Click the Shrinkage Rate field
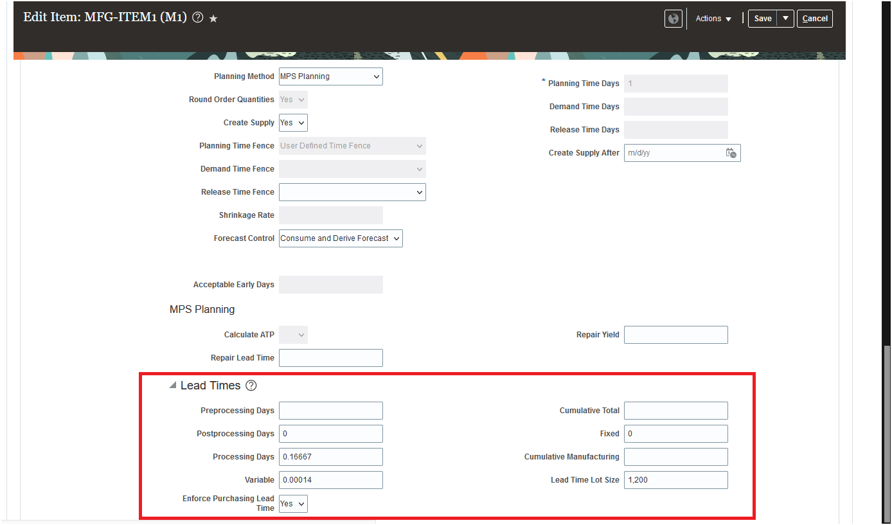 click(331, 215)
